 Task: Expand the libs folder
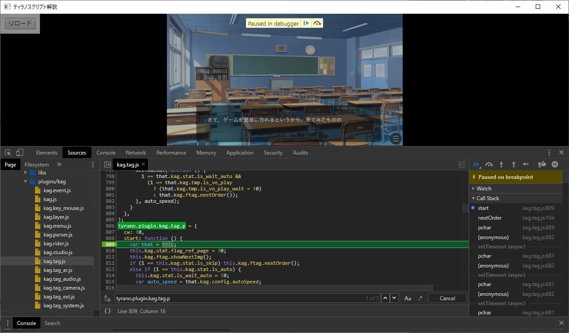[x=26, y=173]
